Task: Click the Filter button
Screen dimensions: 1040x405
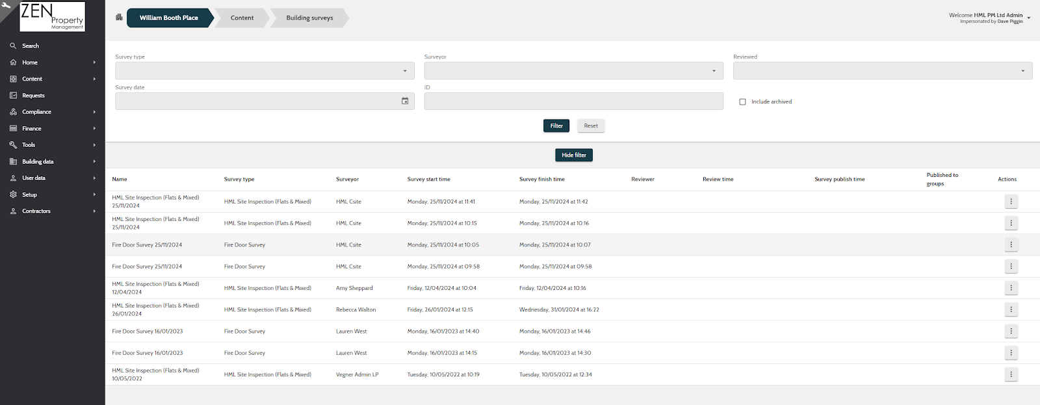Action: (556, 126)
